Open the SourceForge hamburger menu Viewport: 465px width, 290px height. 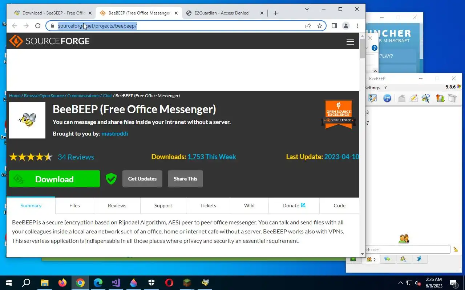pos(350,42)
